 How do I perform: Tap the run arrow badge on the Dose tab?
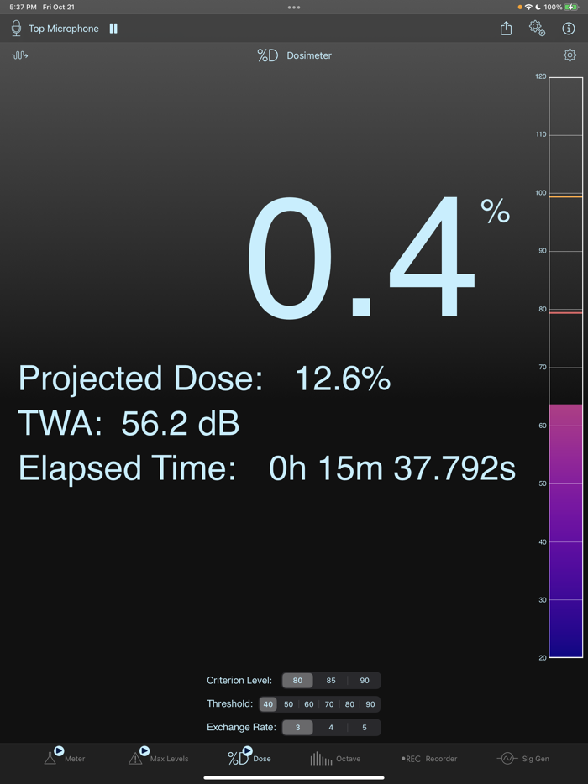click(x=246, y=752)
